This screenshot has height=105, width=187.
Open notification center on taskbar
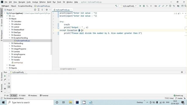[x=183, y=102]
